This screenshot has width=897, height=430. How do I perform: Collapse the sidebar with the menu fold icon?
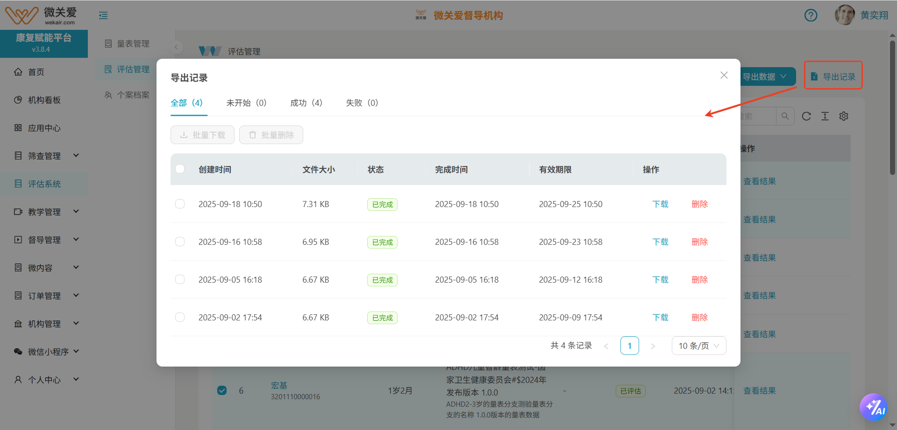pyautogui.click(x=103, y=15)
